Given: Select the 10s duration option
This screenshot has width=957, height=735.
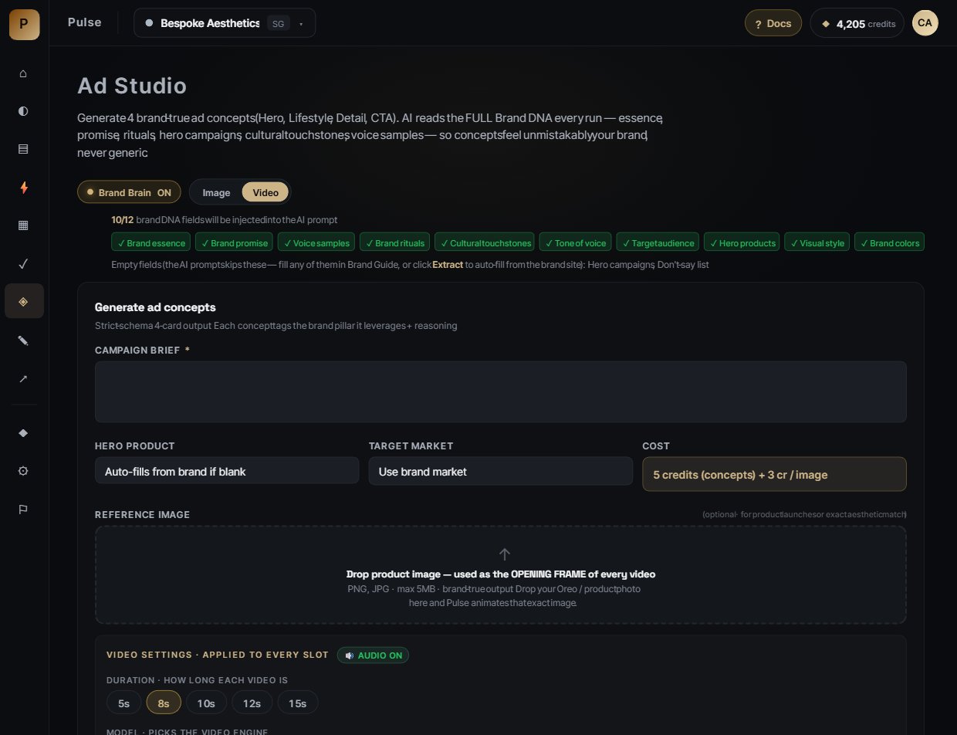Looking at the screenshot, I should [206, 703].
